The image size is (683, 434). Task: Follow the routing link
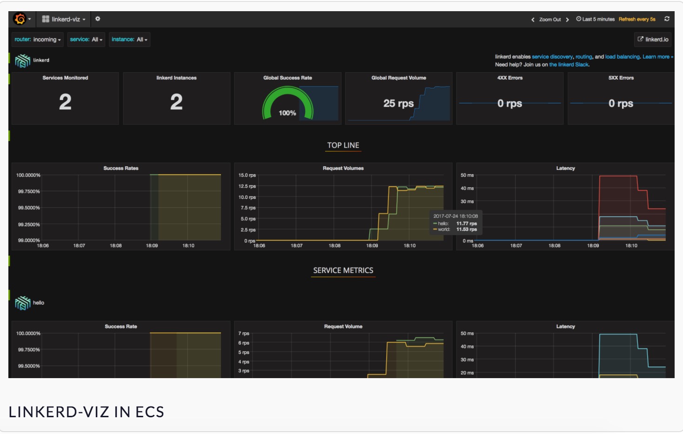[584, 57]
